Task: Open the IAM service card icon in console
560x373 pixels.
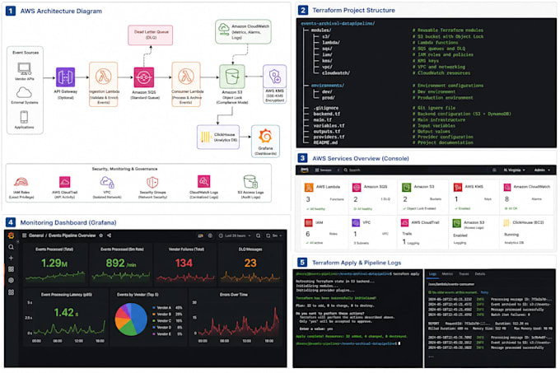Action: click(x=309, y=222)
